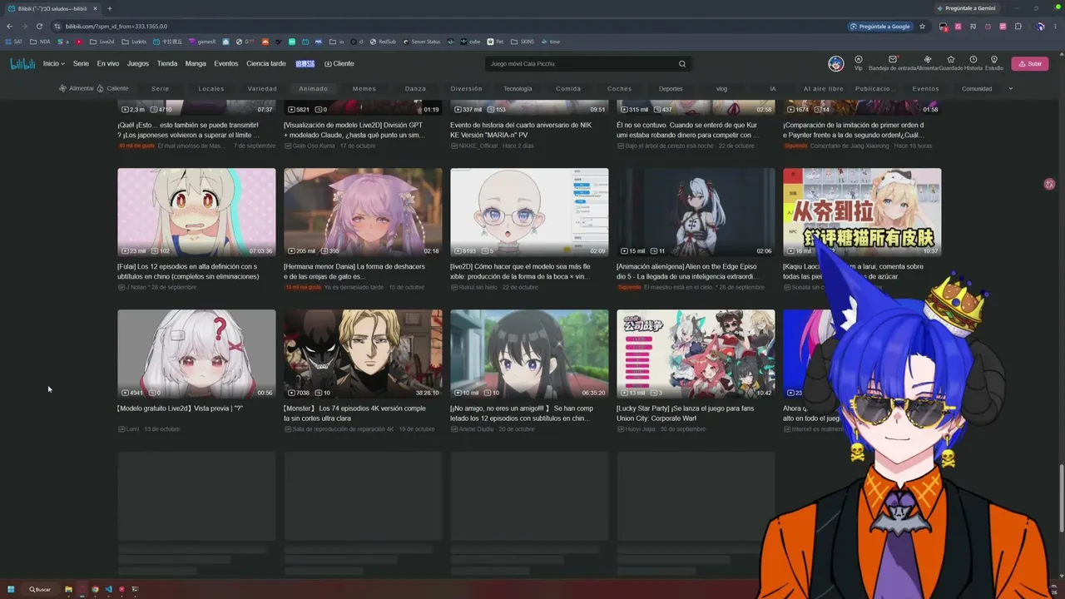This screenshot has height=599, width=1065.
Task: Open a new browser tab with plus button
Action: pyautogui.click(x=109, y=8)
